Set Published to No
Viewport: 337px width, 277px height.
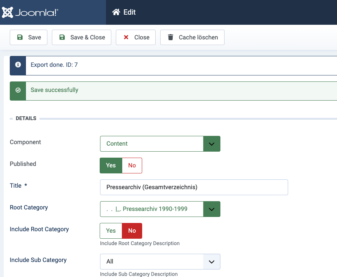click(x=132, y=166)
